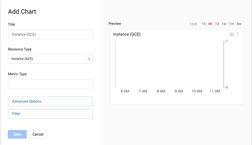Click the 11 AM axis label
This screenshot has height=145, width=252.
(215, 91)
